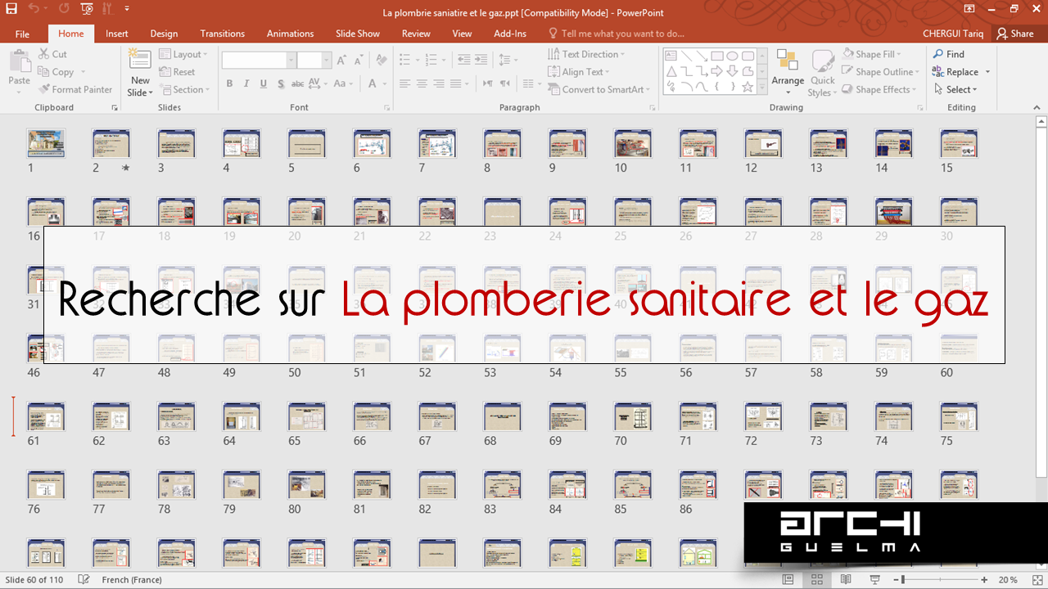Screen dimensions: 1048x589
Task: Click Convert to SmartArt
Action: click(599, 90)
